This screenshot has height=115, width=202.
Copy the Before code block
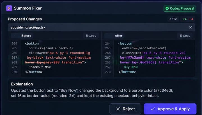pyautogui.click(x=91, y=36)
